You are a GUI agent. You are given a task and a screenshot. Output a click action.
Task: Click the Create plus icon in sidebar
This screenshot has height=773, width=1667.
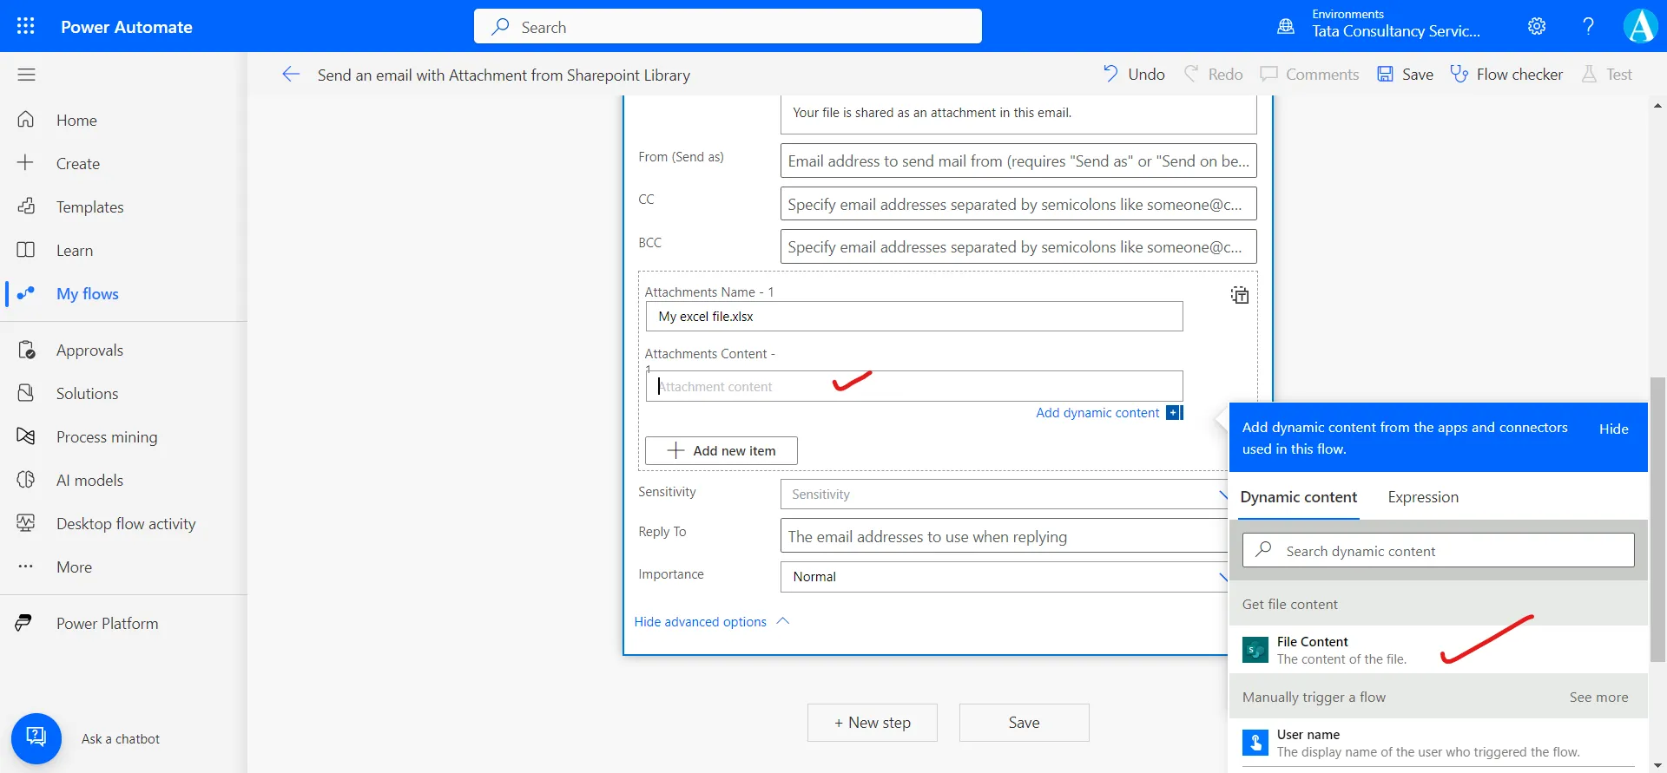(26, 163)
